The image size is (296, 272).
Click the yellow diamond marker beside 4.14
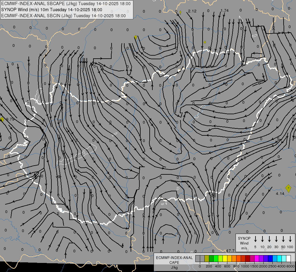(288, 188)
